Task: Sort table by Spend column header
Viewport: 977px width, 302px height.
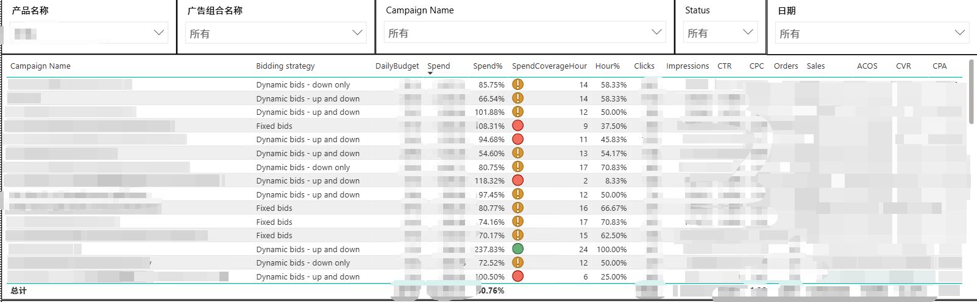Action: coord(438,66)
